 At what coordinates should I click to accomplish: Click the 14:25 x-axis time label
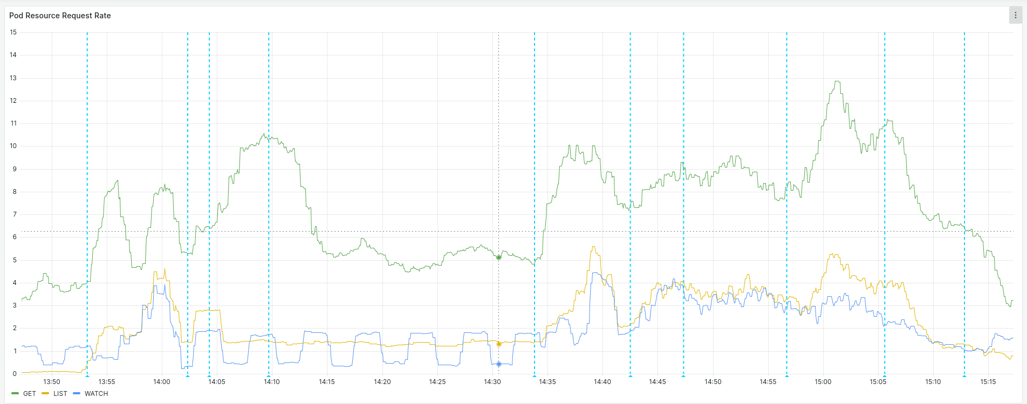[x=437, y=382]
